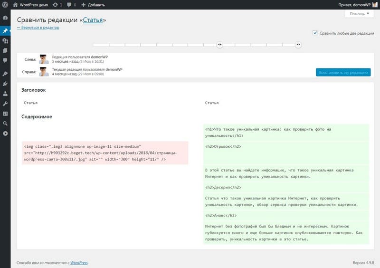380x268 pixels.
Task: Open the WordPress logo menu
Action: coord(5,5)
